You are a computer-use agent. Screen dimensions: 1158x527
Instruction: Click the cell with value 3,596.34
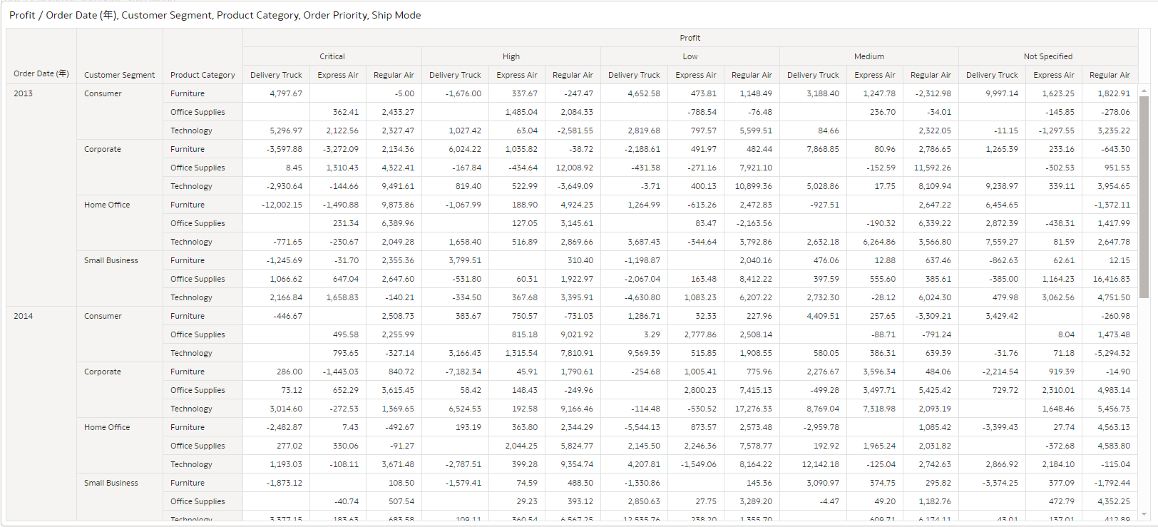875,372
